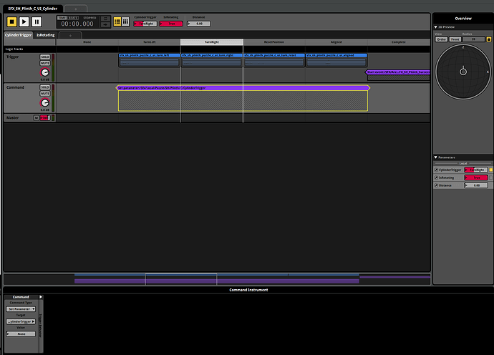The image size is (494, 355).
Task: Select the mixer column view icon
Action: point(125,21)
